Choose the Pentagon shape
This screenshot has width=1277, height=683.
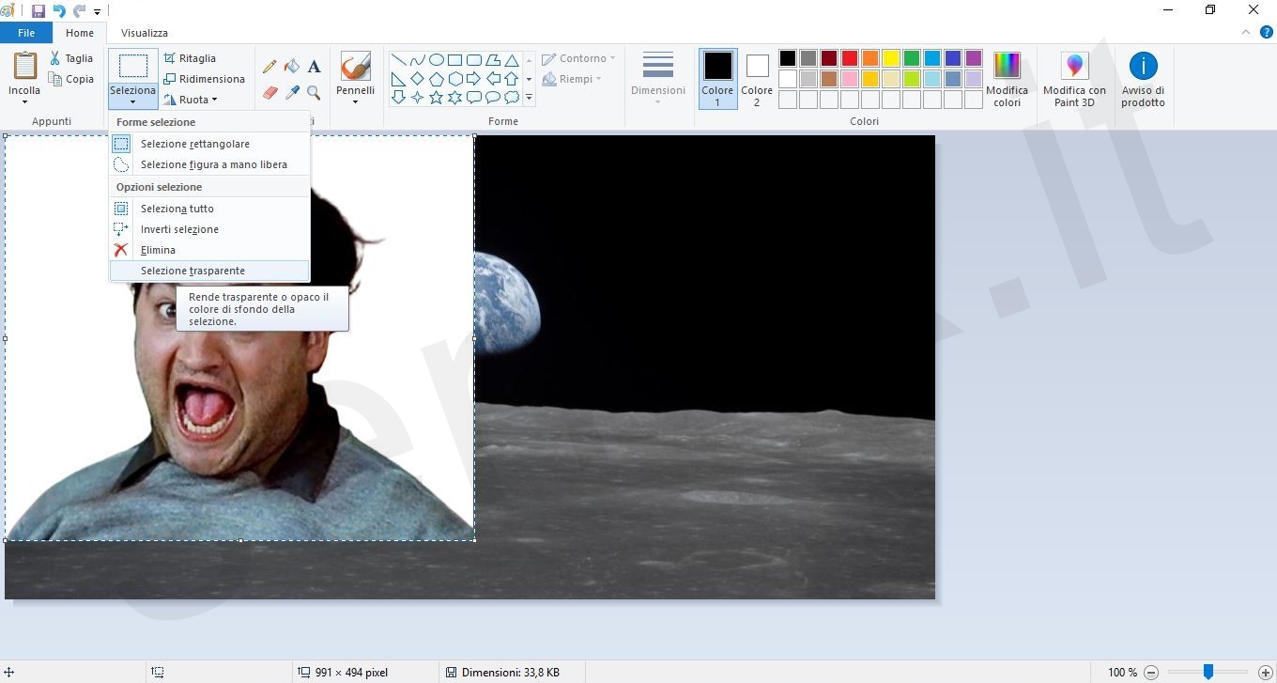point(436,78)
